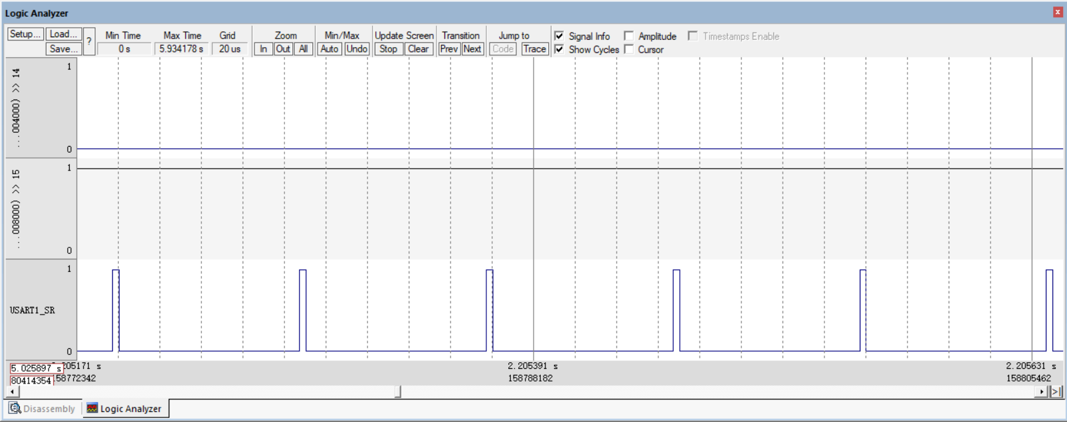
Task: Select the >> 14 signal row label
Action: 16,107
